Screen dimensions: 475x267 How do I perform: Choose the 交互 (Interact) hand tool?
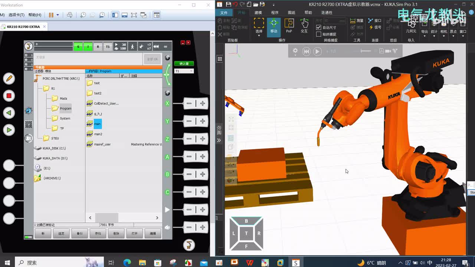tap(304, 25)
